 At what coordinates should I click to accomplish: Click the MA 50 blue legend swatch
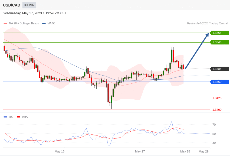44,24
